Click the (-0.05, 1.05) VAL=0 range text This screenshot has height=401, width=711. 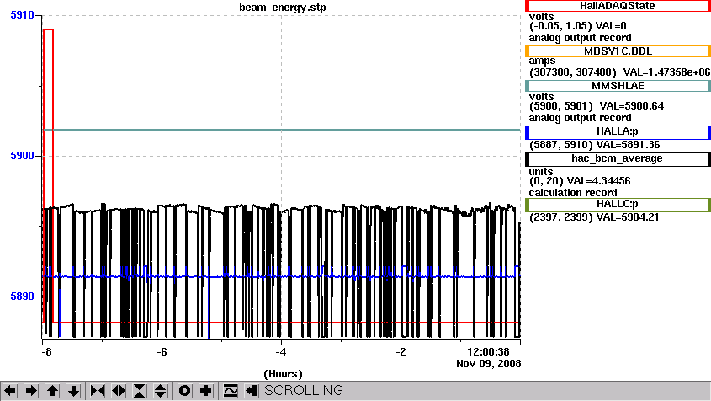point(578,26)
